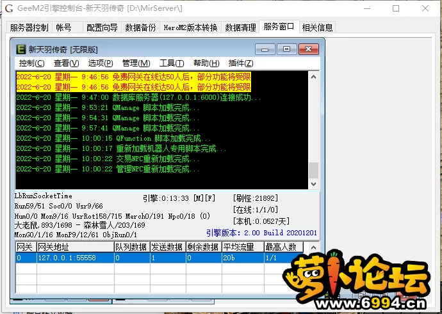Select the 服务窗口 tab
Image resolution: width=442 pixels, height=314 pixels.
pos(279,26)
